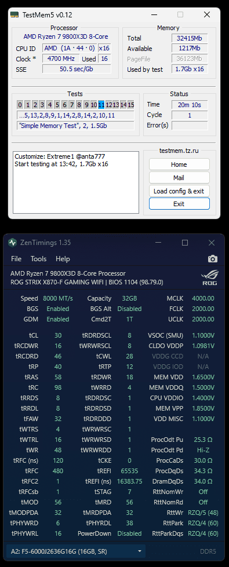Viewport: 229px width, 567px height.
Task: Click the Capacity 32GB value
Action: pos(129,298)
